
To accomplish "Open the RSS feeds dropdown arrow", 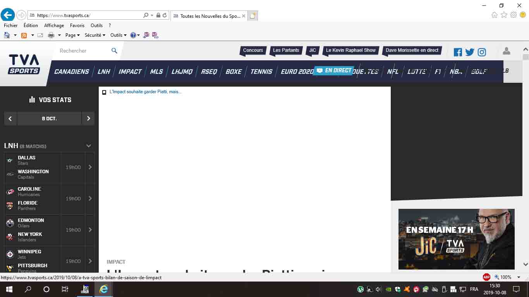I will click(x=33, y=35).
